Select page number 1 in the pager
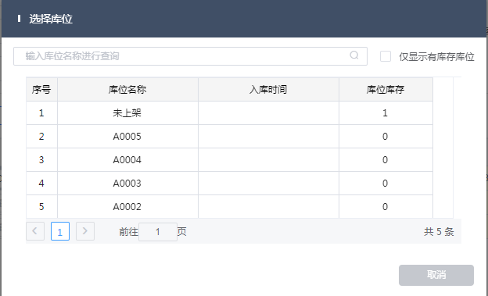 [60, 231]
